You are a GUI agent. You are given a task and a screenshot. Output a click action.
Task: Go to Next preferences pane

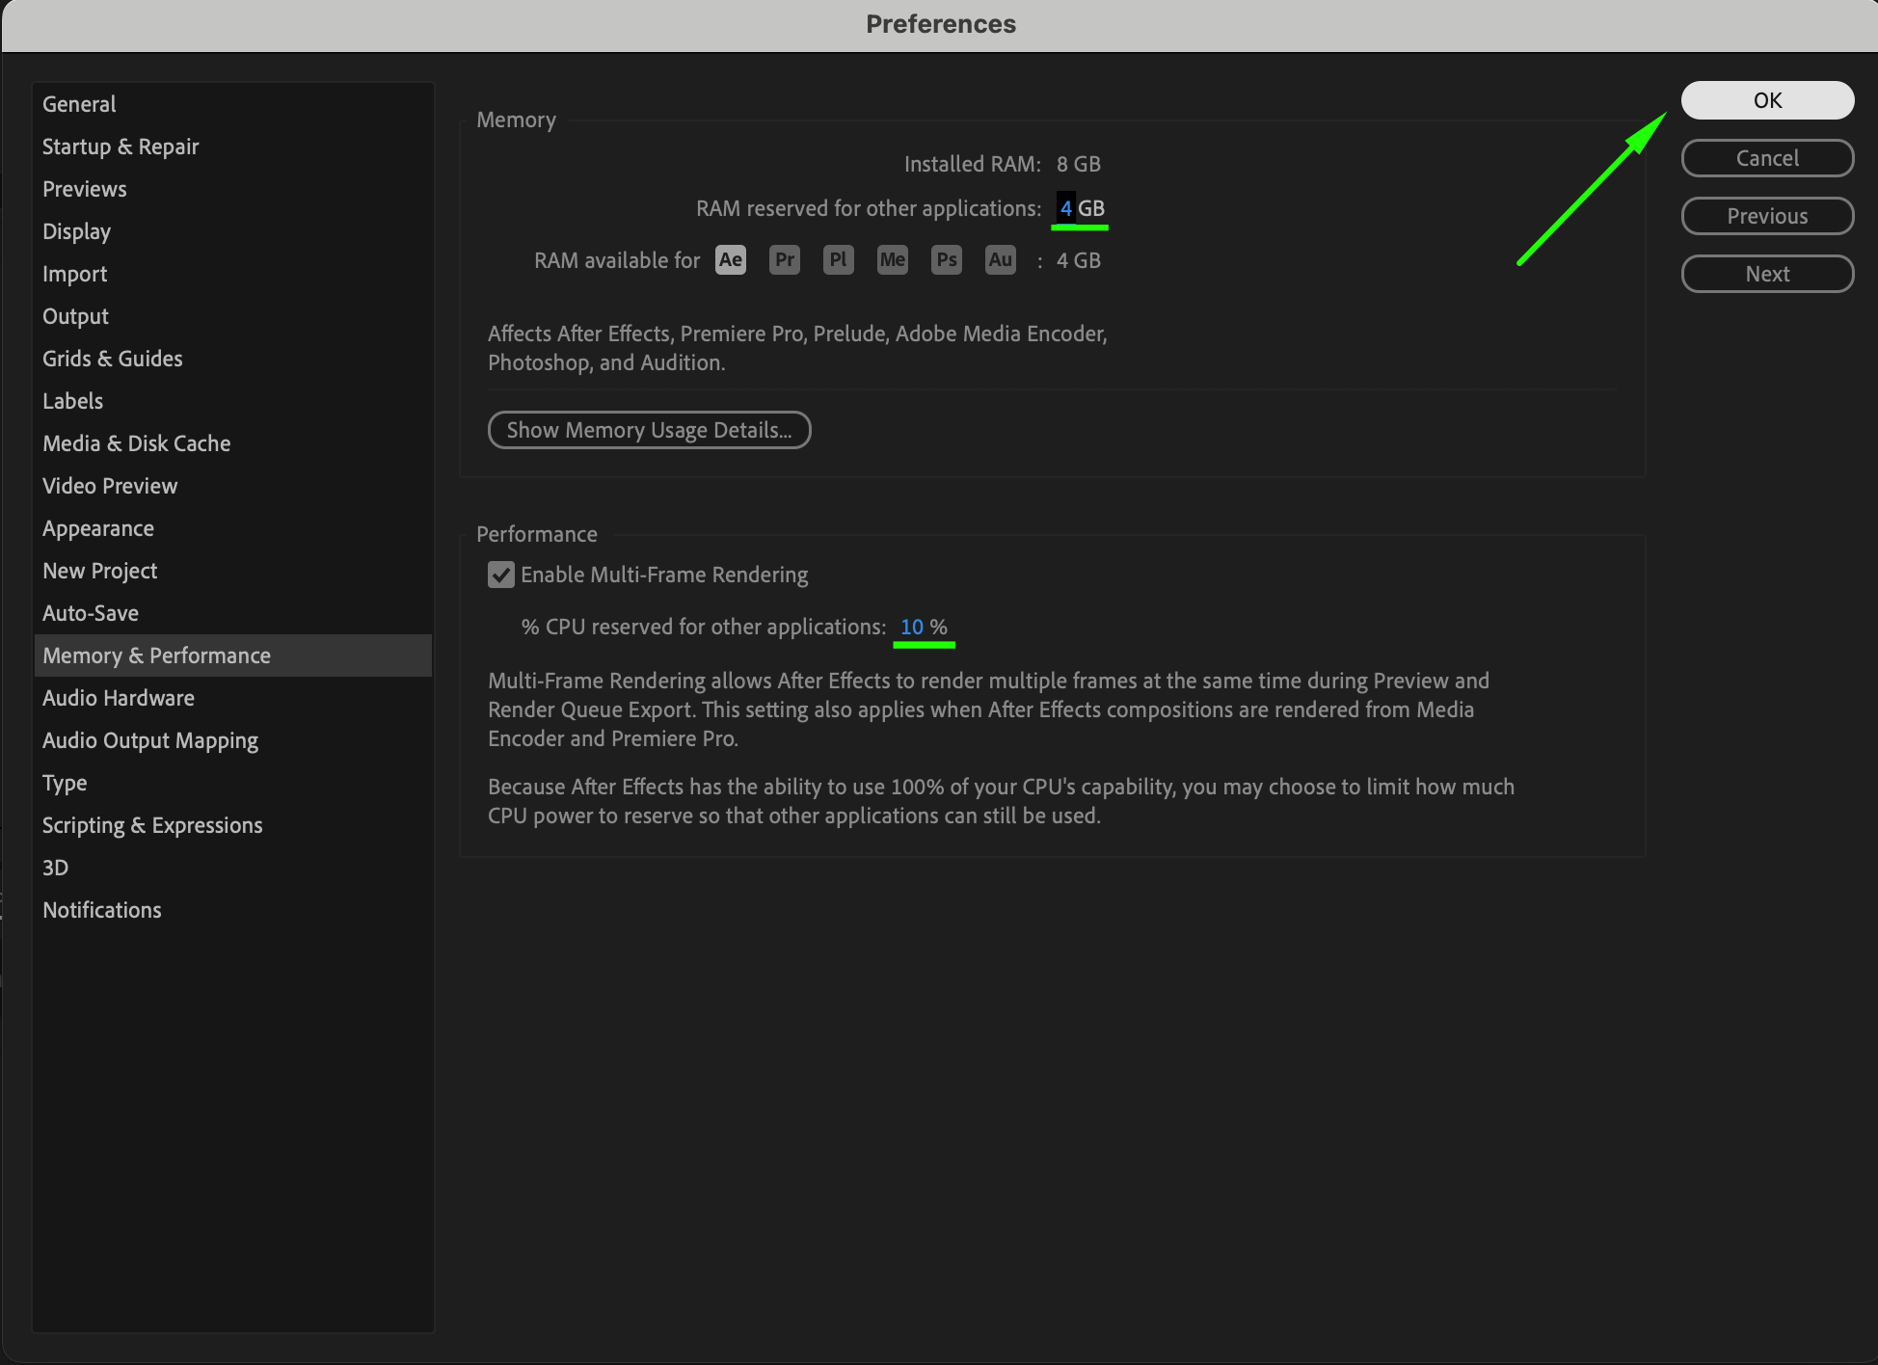point(1766,274)
